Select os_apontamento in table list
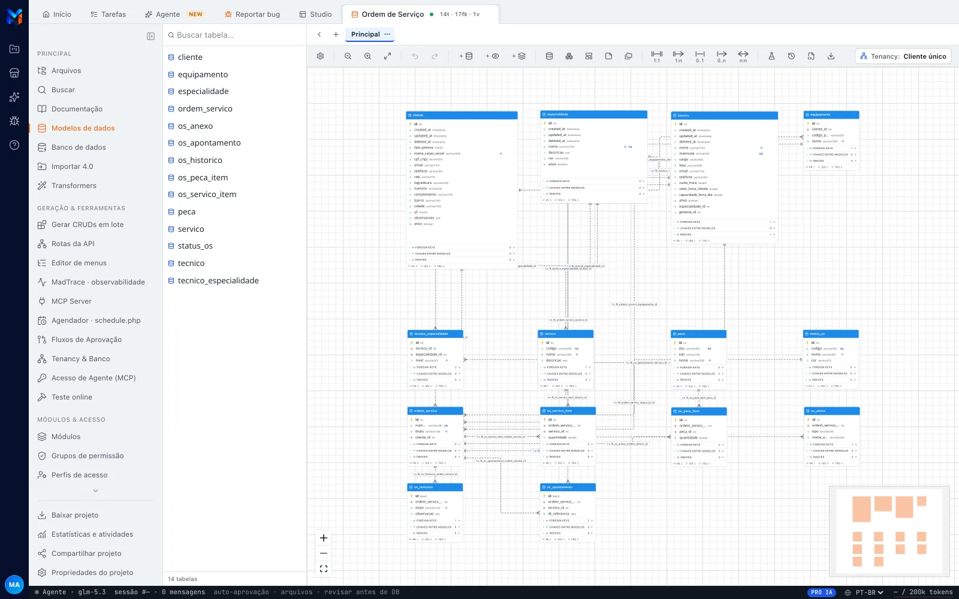This screenshot has width=959, height=599. (x=209, y=143)
